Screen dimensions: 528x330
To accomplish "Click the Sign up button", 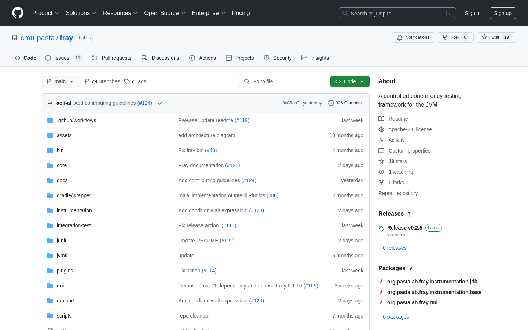I will (x=503, y=13).
